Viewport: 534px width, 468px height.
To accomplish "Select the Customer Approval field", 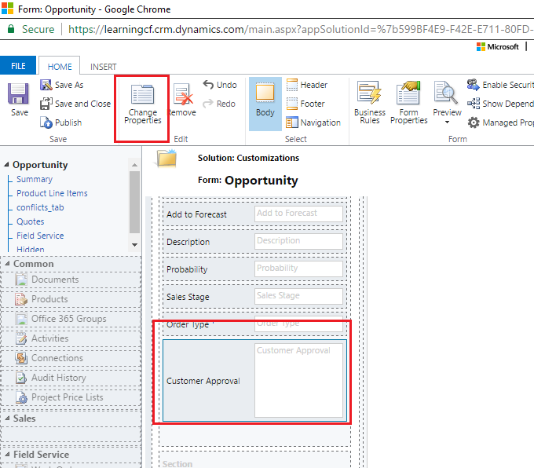I will tap(254, 381).
